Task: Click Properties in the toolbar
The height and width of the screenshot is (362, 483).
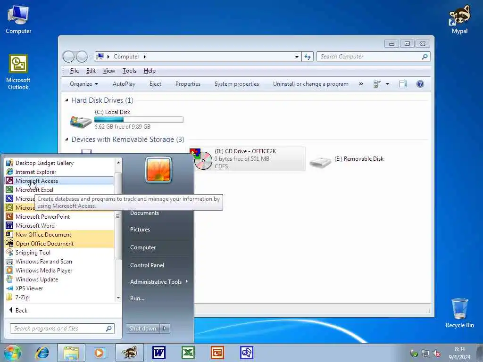Action: 188,84
